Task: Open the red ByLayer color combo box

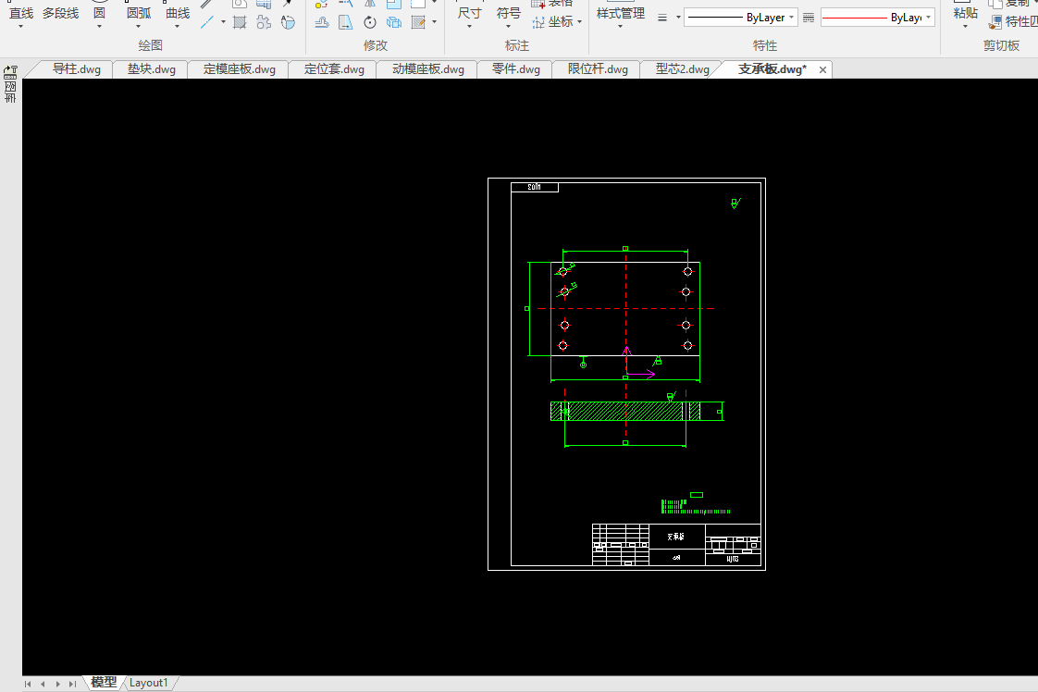Action: [877, 18]
